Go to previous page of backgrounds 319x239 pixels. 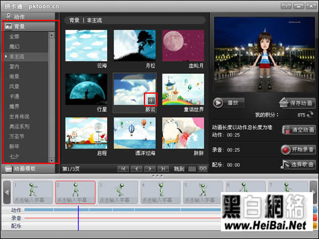[137, 169]
